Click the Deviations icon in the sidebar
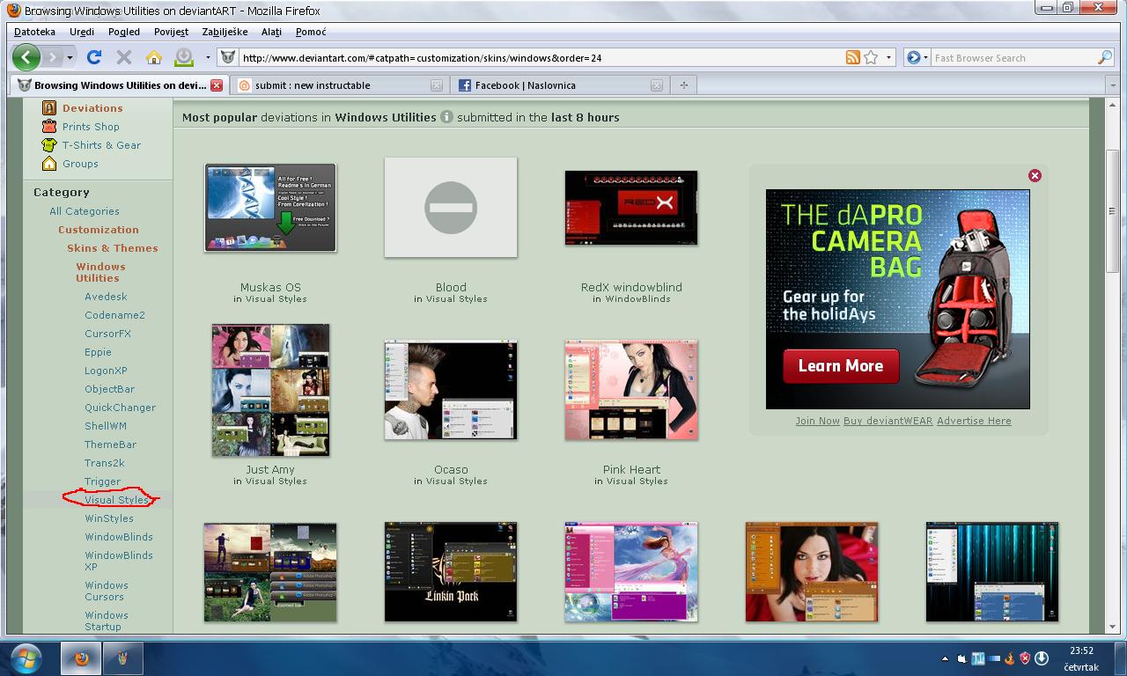1127x676 pixels. pos(49,108)
